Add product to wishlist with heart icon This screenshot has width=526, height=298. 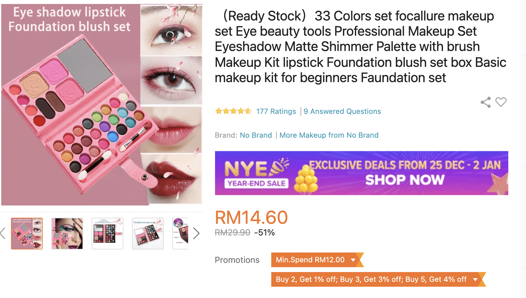point(501,102)
